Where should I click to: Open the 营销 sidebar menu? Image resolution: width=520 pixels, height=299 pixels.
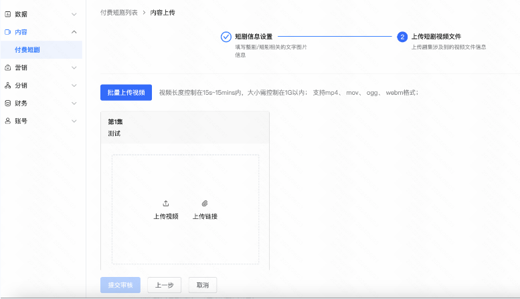[41, 67]
